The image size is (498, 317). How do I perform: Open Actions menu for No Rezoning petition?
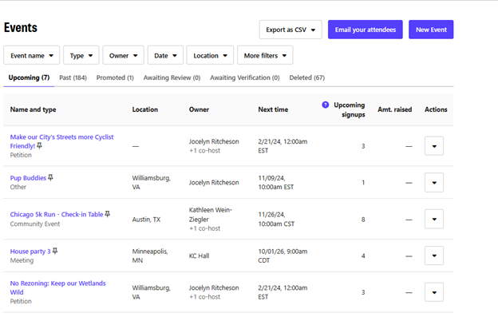(x=434, y=292)
